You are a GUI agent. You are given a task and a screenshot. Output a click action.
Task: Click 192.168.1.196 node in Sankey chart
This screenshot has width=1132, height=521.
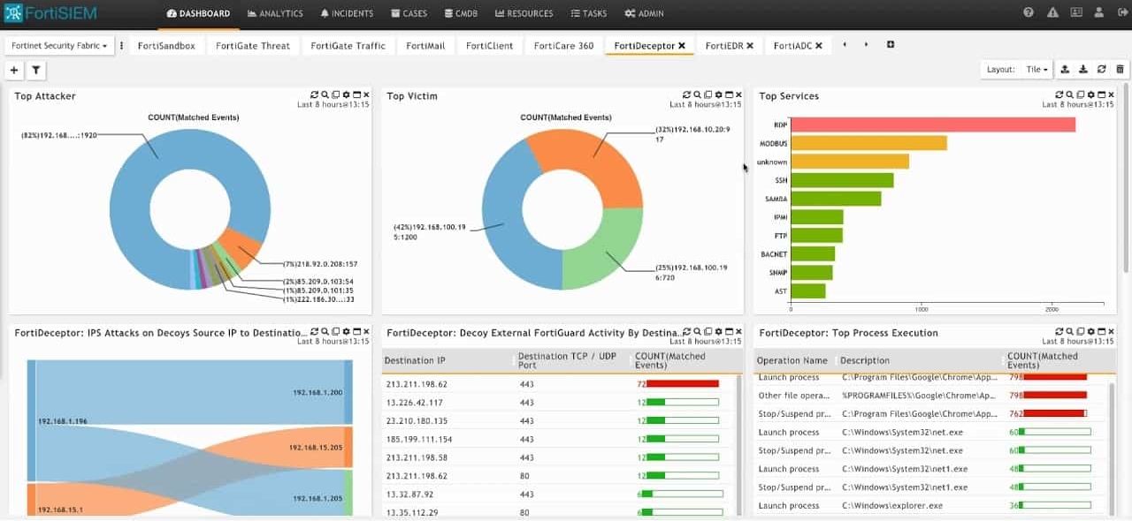click(32, 421)
